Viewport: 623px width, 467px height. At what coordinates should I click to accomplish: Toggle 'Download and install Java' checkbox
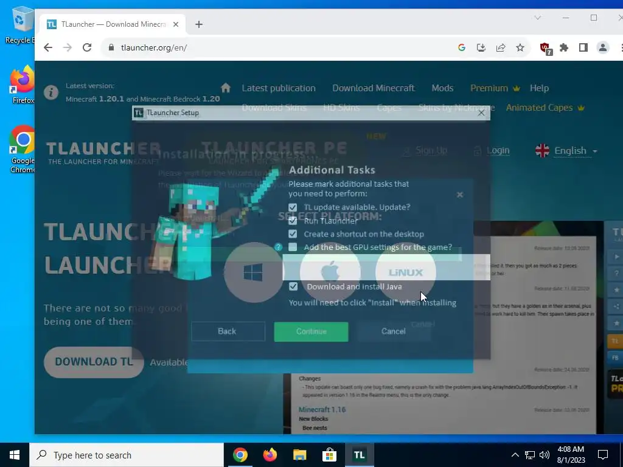click(293, 286)
